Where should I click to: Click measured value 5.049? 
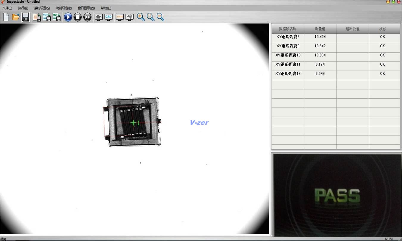click(320, 74)
